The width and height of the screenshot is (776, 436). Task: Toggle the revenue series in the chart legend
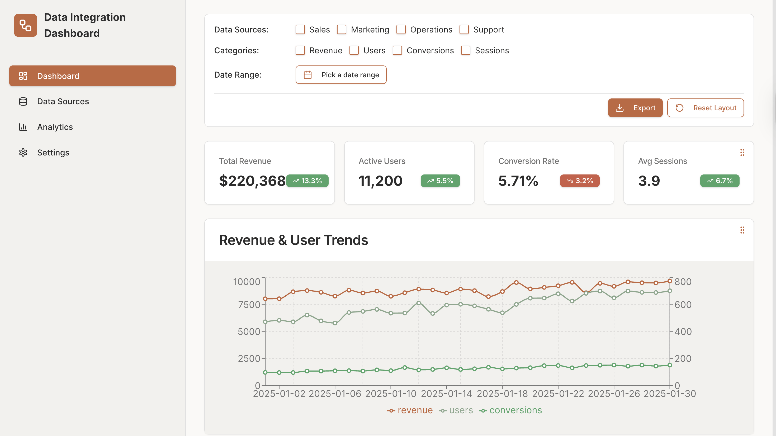[x=410, y=410]
